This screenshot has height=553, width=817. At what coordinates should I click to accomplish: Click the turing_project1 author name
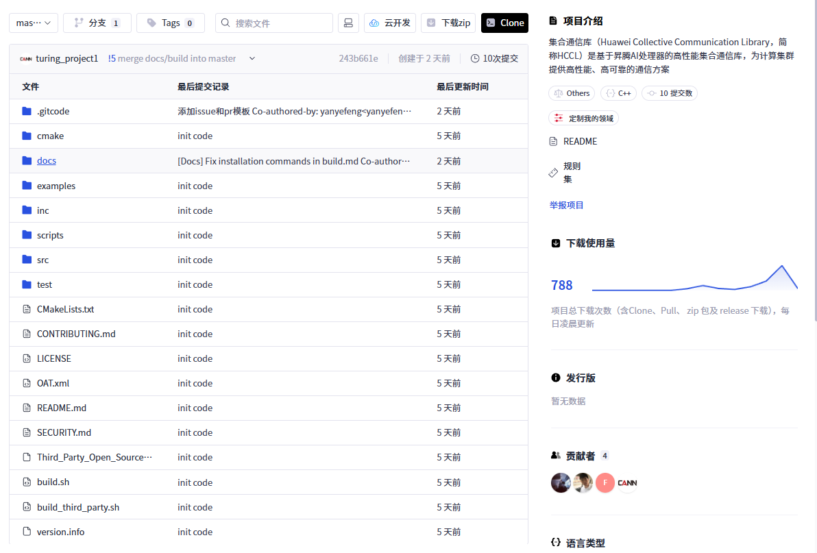point(66,58)
